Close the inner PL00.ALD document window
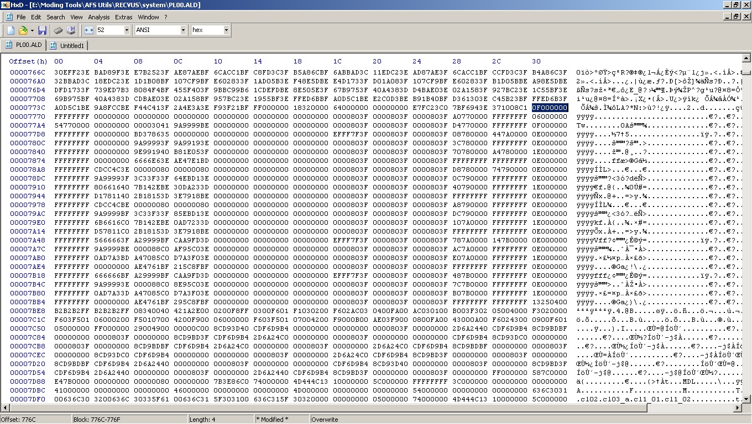 point(745,17)
